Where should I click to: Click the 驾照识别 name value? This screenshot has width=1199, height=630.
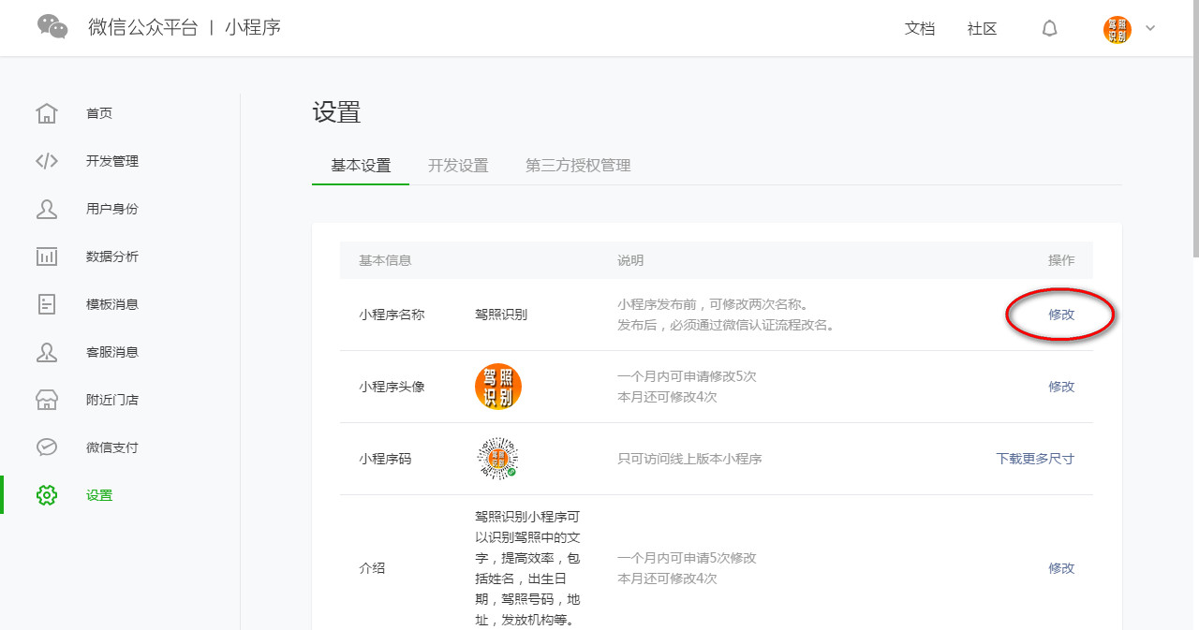(501, 315)
